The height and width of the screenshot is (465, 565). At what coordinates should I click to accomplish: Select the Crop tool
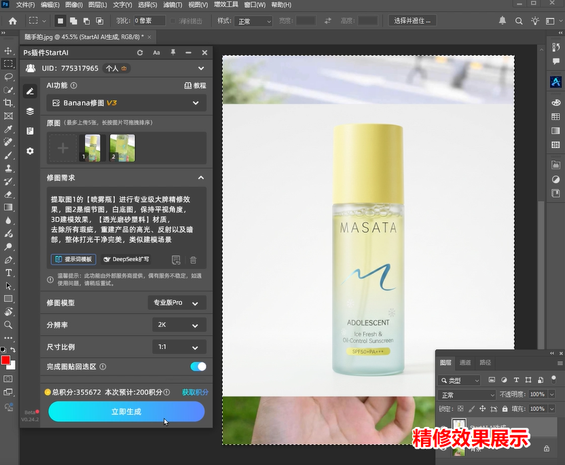(x=8, y=103)
